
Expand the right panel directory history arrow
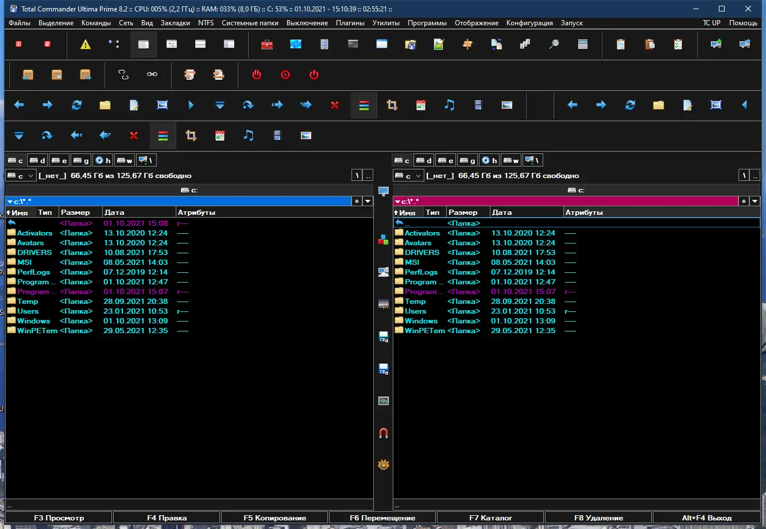pyautogui.click(x=755, y=201)
